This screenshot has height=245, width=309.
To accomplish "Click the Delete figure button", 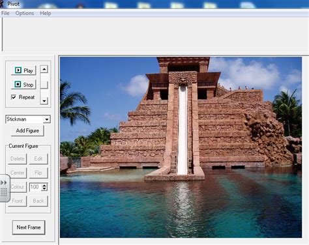I will (18, 159).
